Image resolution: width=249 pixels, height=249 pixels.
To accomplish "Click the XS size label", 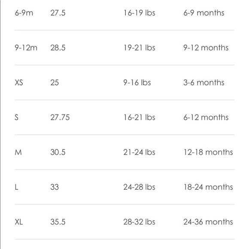I will (19, 82).
